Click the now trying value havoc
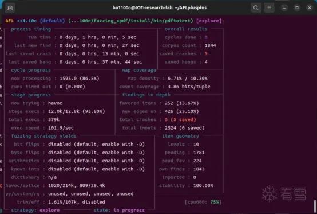 (x=55, y=103)
